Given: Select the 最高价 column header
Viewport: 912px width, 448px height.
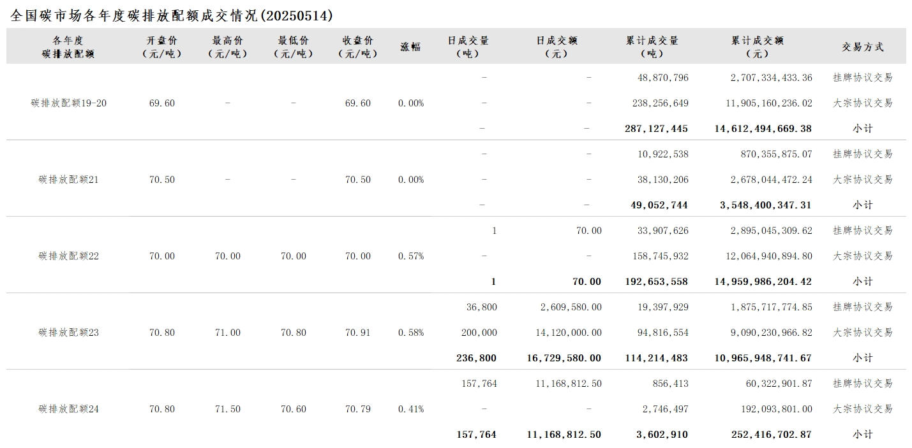Looking at the screenshot, I should click(228, 47).
